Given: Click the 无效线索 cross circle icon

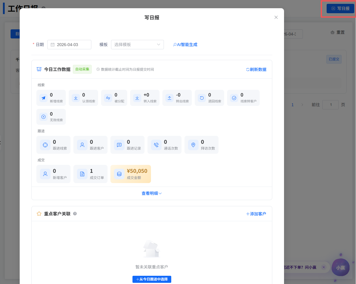Looking at the screenshot, I should click(x=43, y=117).
